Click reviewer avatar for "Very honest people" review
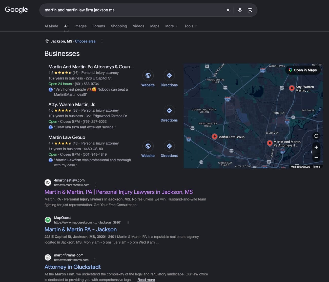The image size is (329, 282). pos(51,90)
